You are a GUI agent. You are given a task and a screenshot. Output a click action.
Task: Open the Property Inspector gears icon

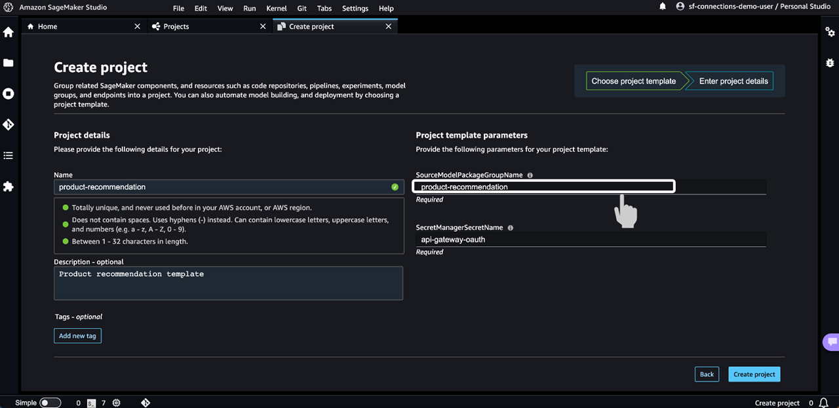[830, 32]
